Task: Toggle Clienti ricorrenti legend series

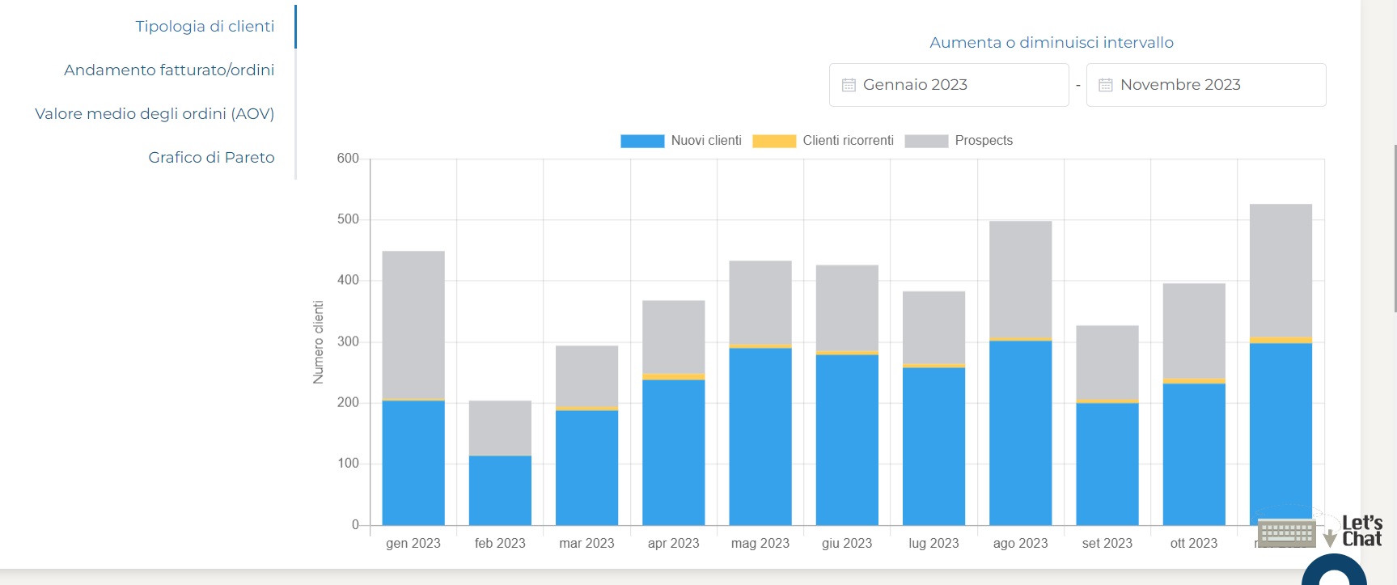Action: pyautogui.click(x=848, y=141)
